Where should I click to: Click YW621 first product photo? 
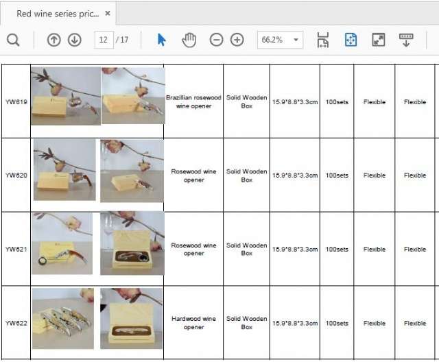(x=62, y=243)
